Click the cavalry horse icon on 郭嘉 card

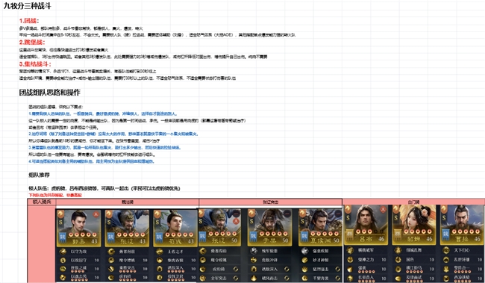(60, 214)
